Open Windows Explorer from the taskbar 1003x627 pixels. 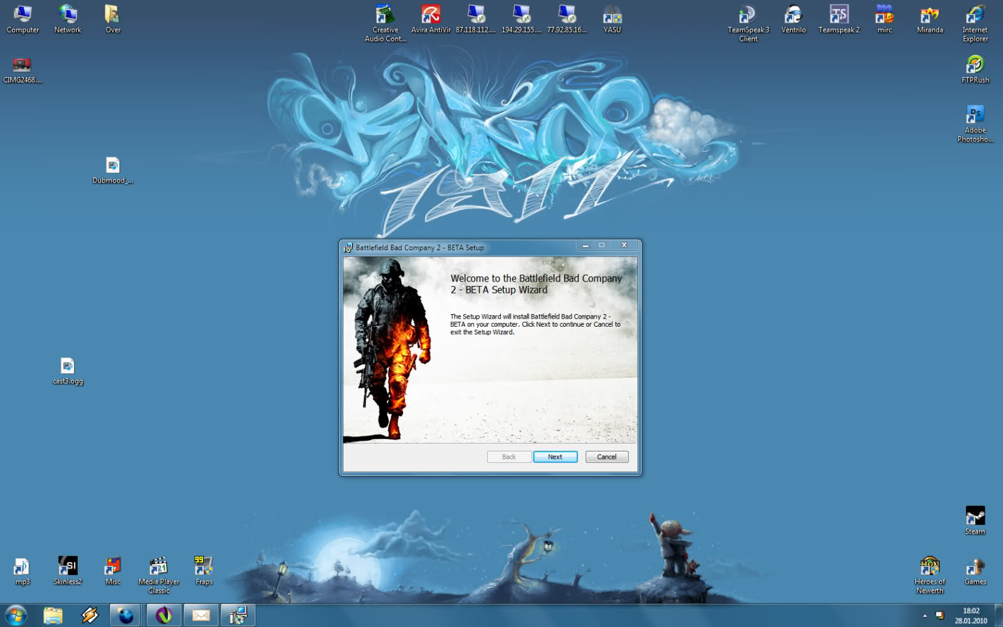(x=53, y=616)
